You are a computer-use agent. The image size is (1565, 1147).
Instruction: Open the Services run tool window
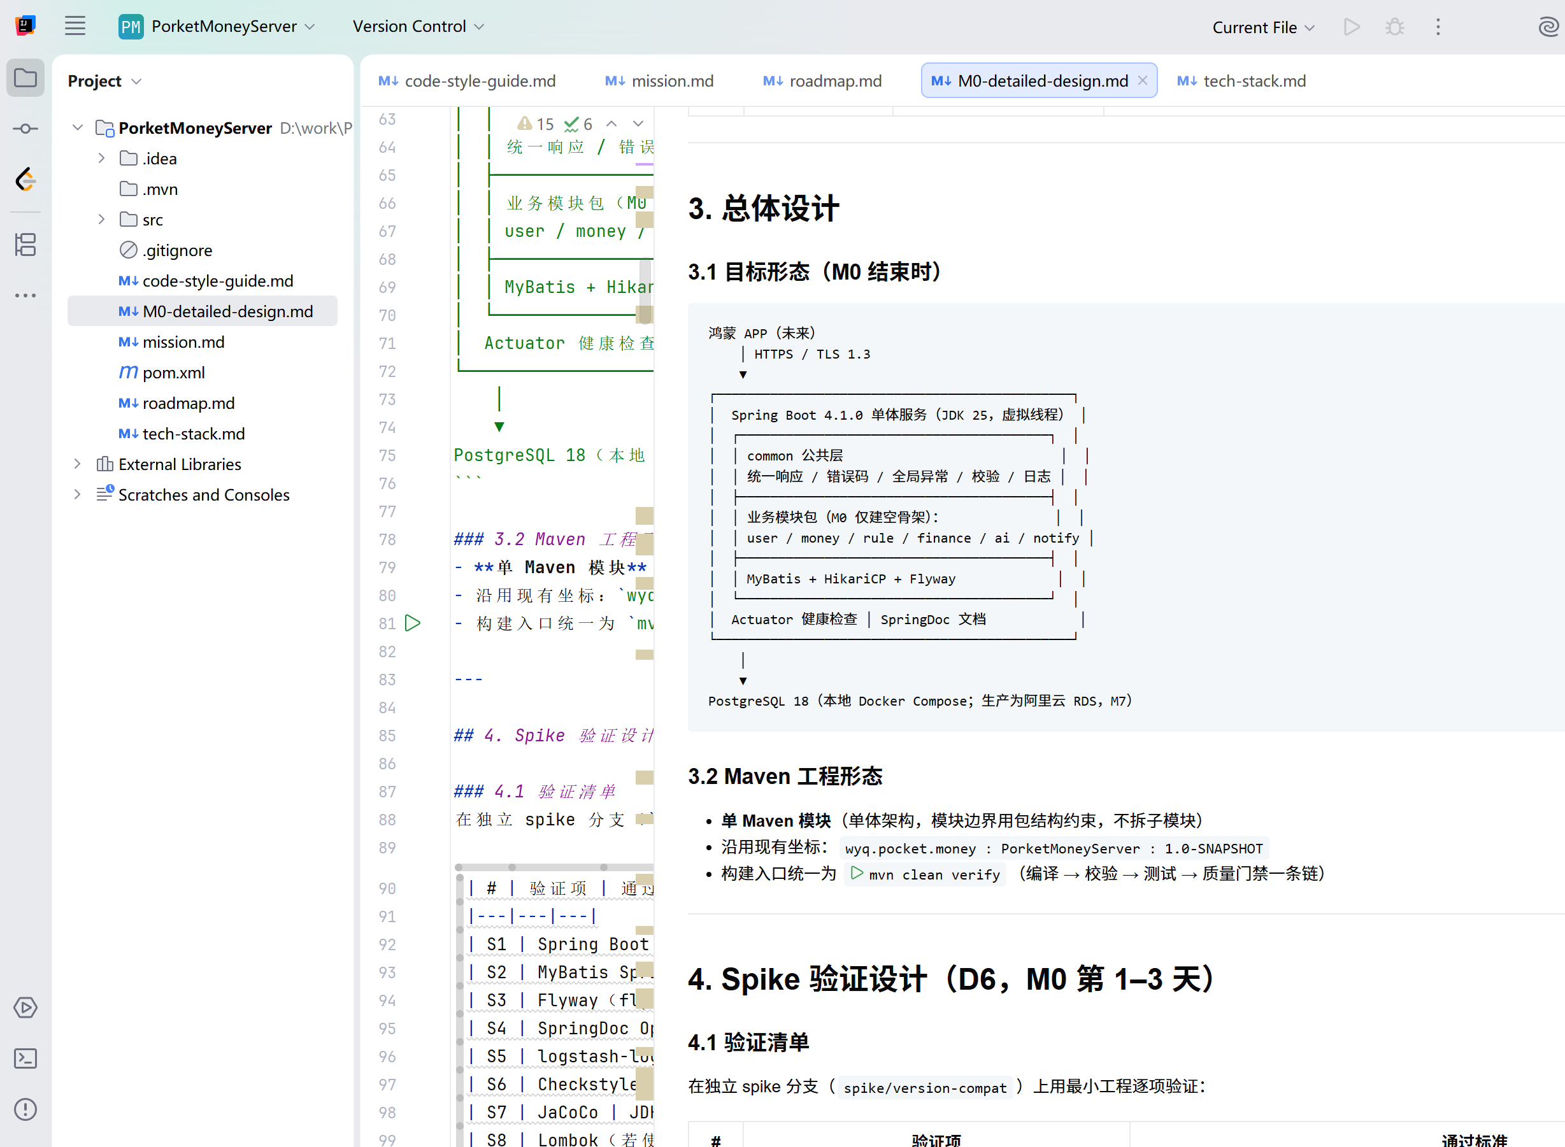pyautogui.click(x=25, y=1008)
